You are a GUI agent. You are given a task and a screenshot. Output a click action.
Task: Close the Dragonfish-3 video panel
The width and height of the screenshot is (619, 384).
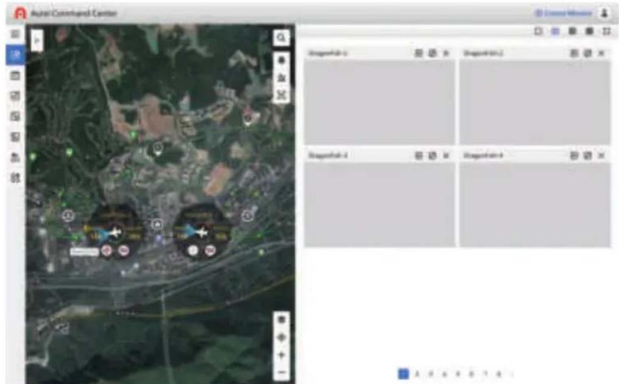pos(446,156)
